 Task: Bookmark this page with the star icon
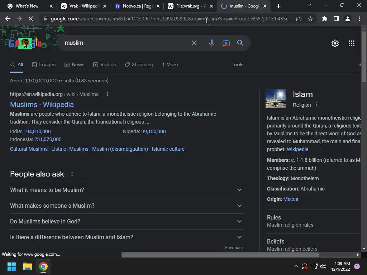310,19
